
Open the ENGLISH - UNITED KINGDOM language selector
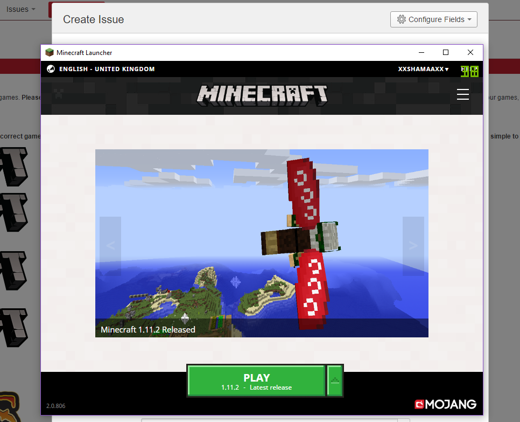107,69
